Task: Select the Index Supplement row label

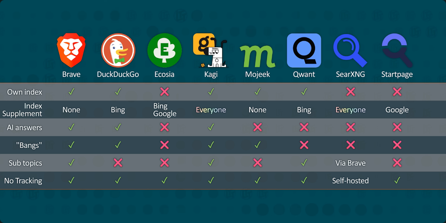Action: (x=23, y=110)
